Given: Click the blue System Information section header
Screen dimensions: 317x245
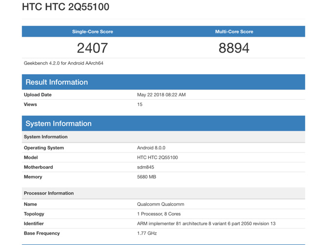Looking at the screenshot, I should [x=163, y=123].
